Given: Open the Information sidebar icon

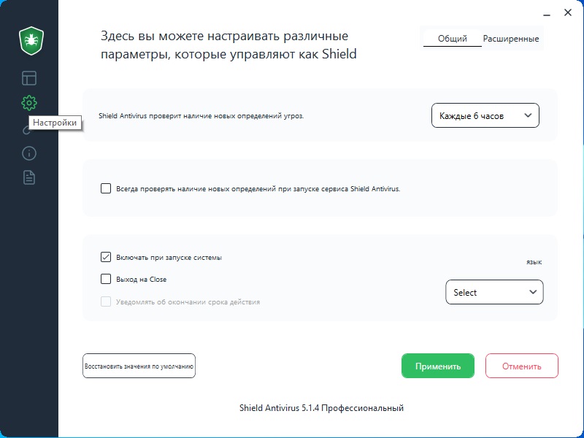Looking at the screenshot, I should [28, 153].
